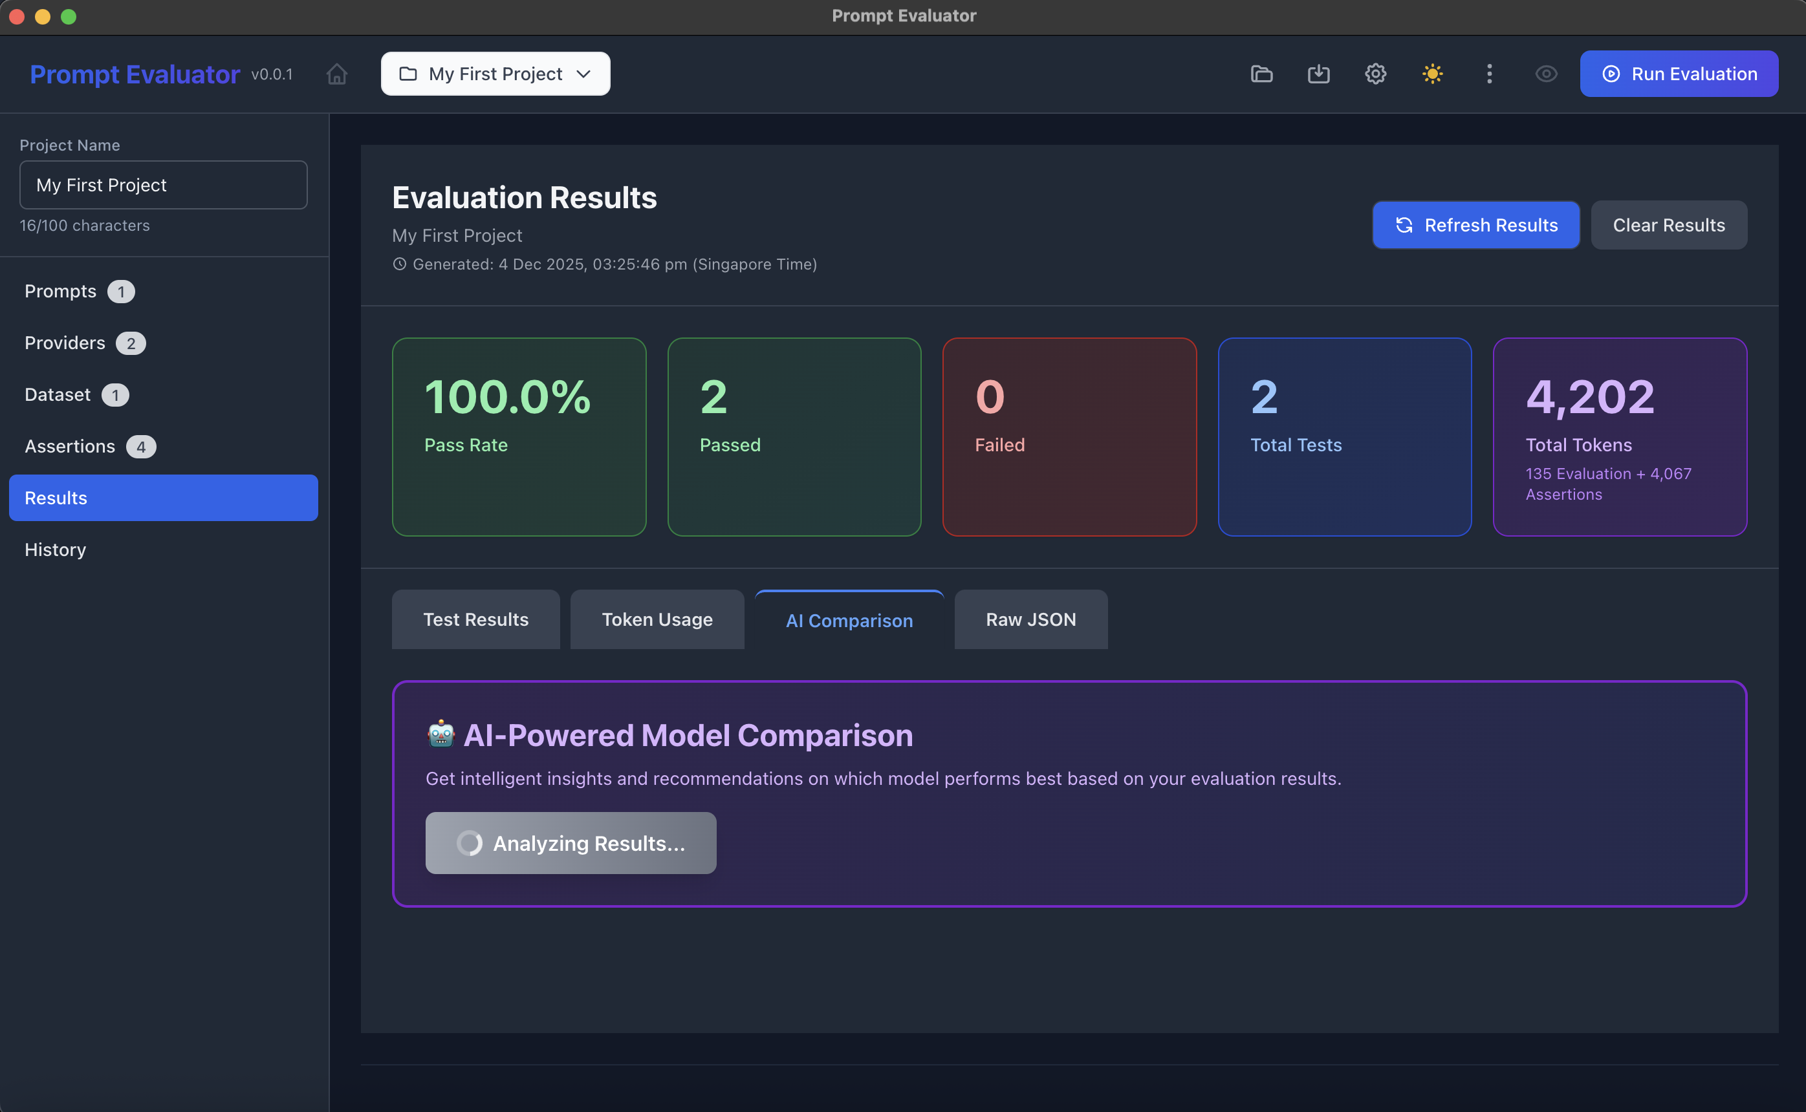Click the home icon next to the logo
The height and width of the screenshot is (1112, 1806).
point(337,74)
